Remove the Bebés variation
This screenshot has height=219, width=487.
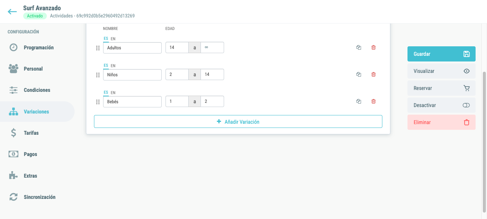(x=373, y=101)
